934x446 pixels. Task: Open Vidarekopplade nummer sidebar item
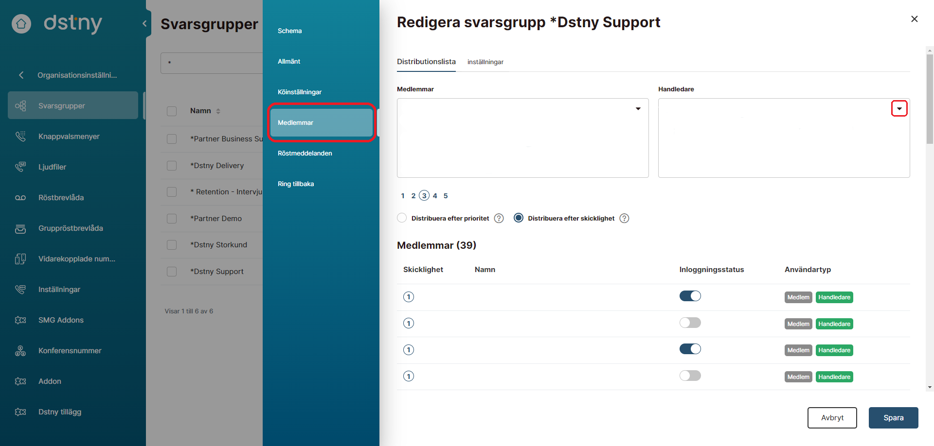pos(76,259)
